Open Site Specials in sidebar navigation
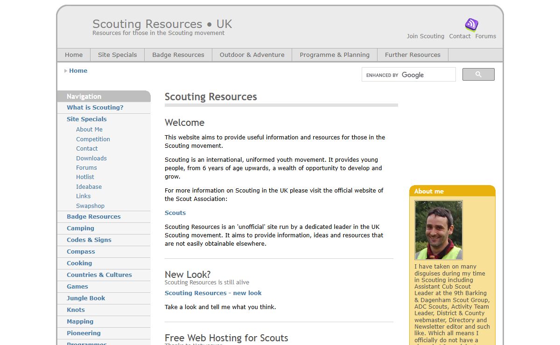 (x=87, y=119)
